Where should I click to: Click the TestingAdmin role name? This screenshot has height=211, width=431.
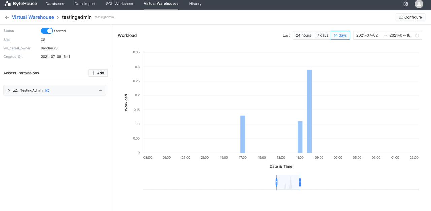(31, 90)
